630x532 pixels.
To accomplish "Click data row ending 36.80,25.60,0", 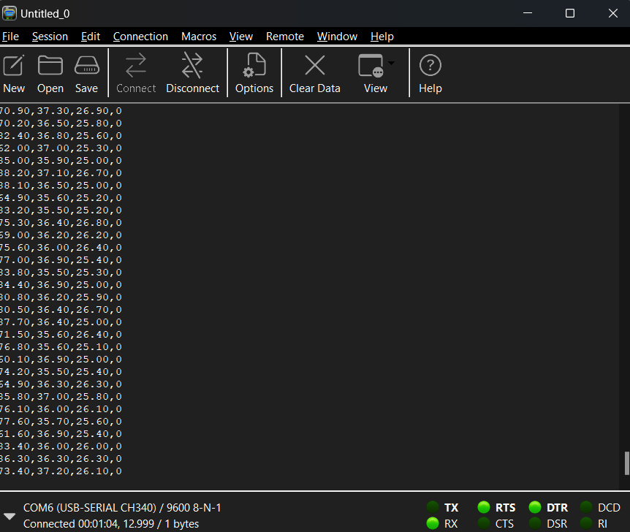I will (x=61, y=135).
